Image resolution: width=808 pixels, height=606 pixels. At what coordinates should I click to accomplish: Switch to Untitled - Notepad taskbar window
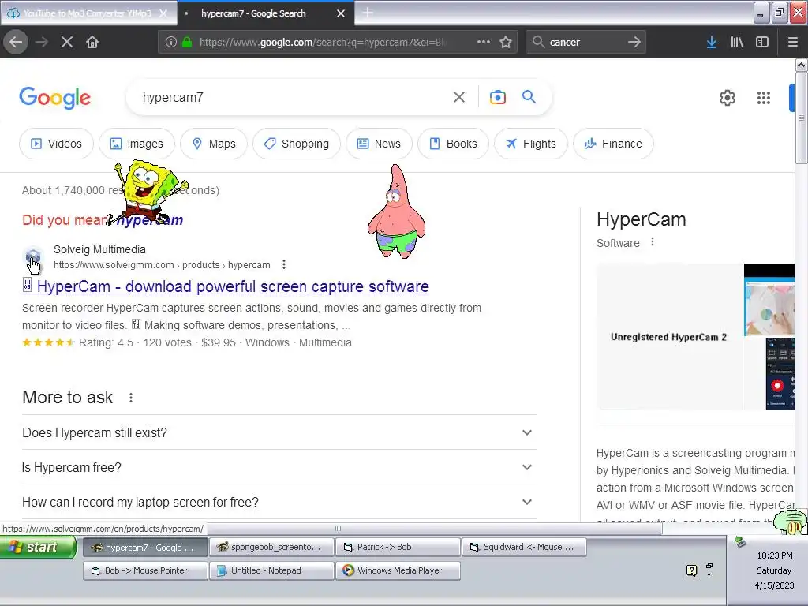[x=271, y=570]
